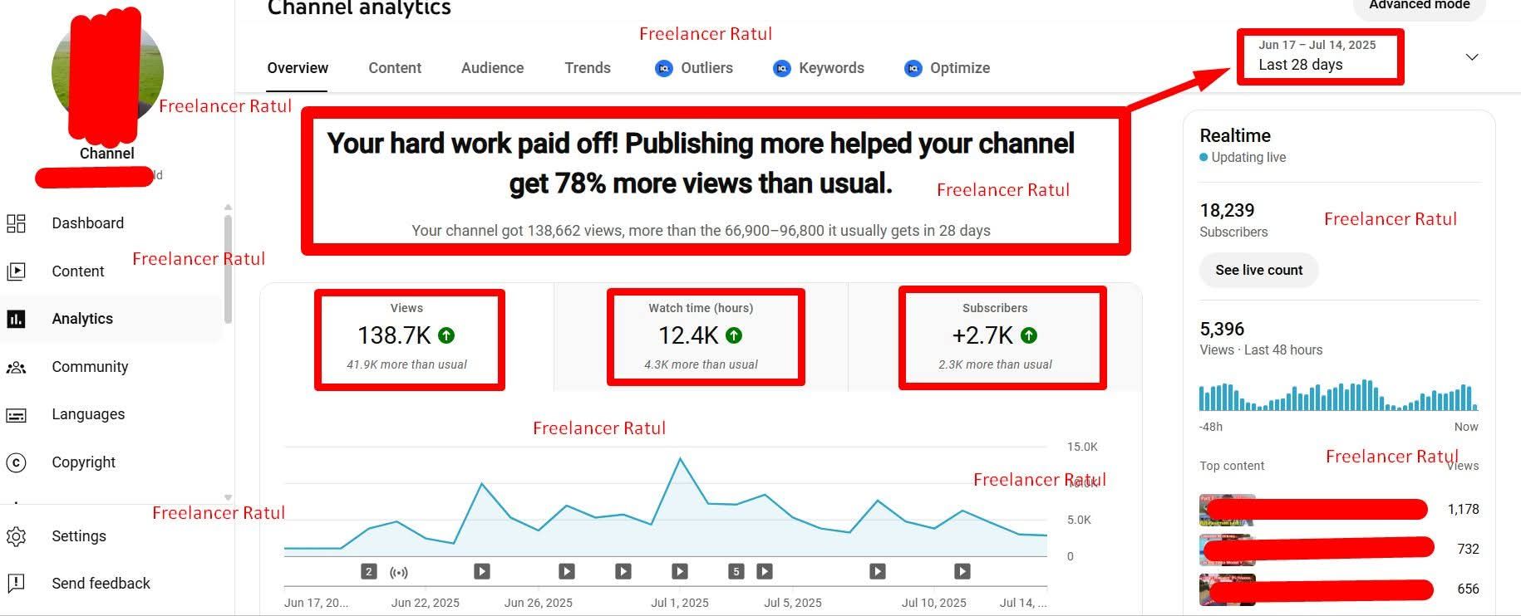Click the live stream marker on the timeline

pos(399,572)
